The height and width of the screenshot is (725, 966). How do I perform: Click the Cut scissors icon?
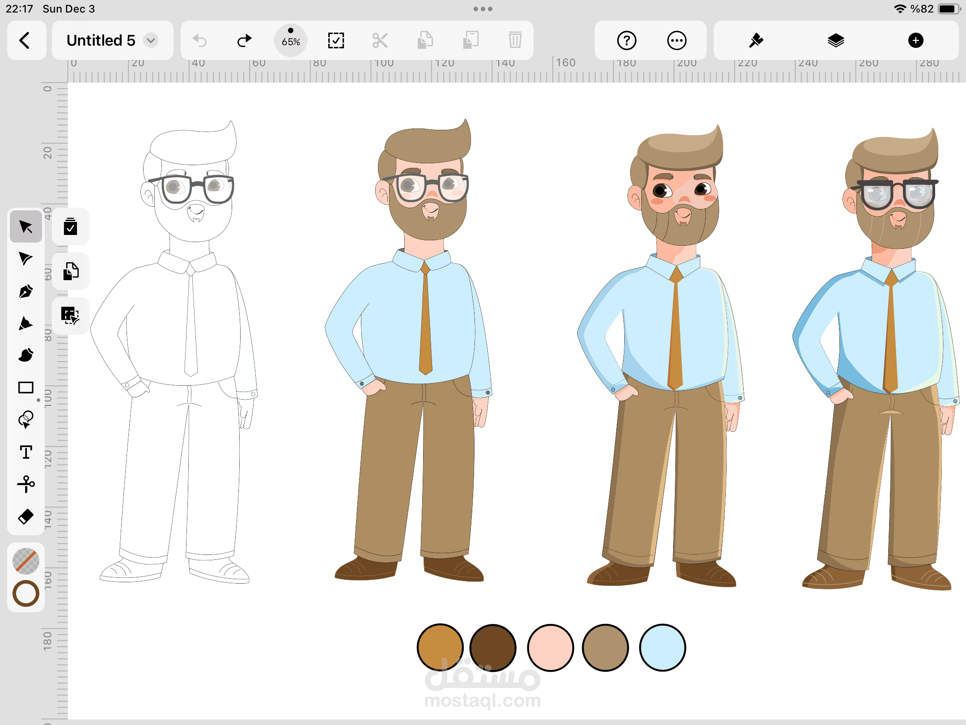380,41
